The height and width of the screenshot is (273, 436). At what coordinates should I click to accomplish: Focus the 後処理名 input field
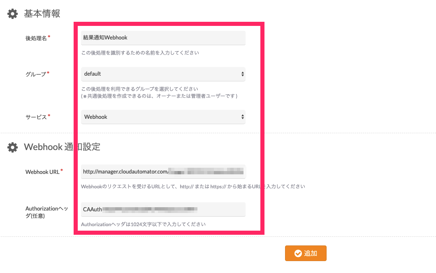point(163,38)
